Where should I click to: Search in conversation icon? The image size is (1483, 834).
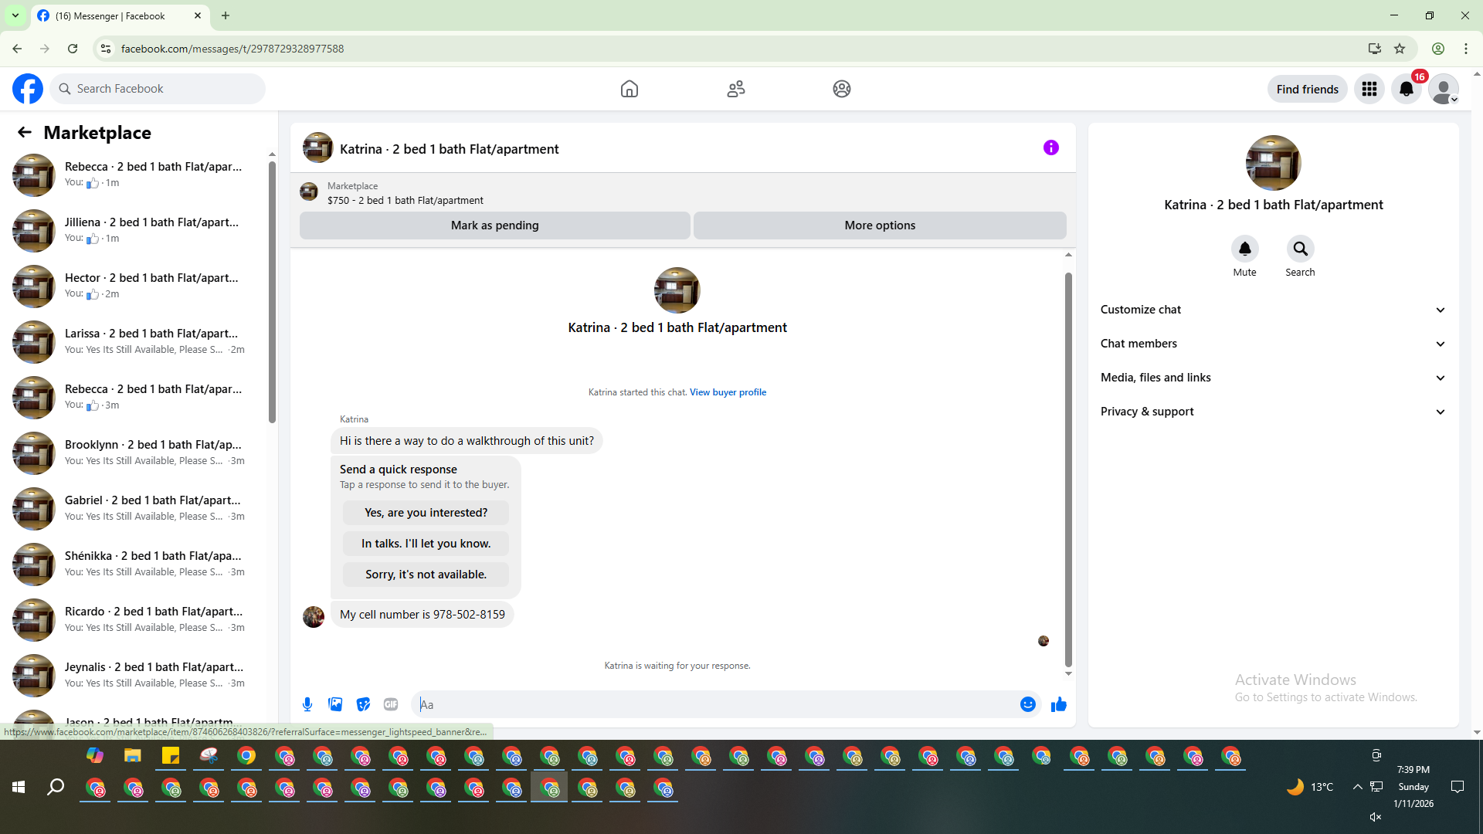(x=1300, y=249)
